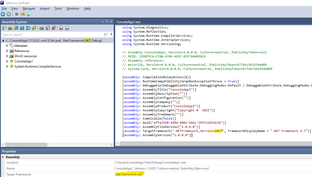
Task: Click the Location property row label
Action: pyautogui.click(x=12, y=163)
